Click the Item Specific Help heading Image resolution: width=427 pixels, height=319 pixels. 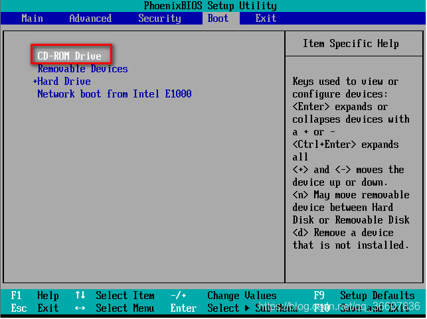click(x=351, y=44)
